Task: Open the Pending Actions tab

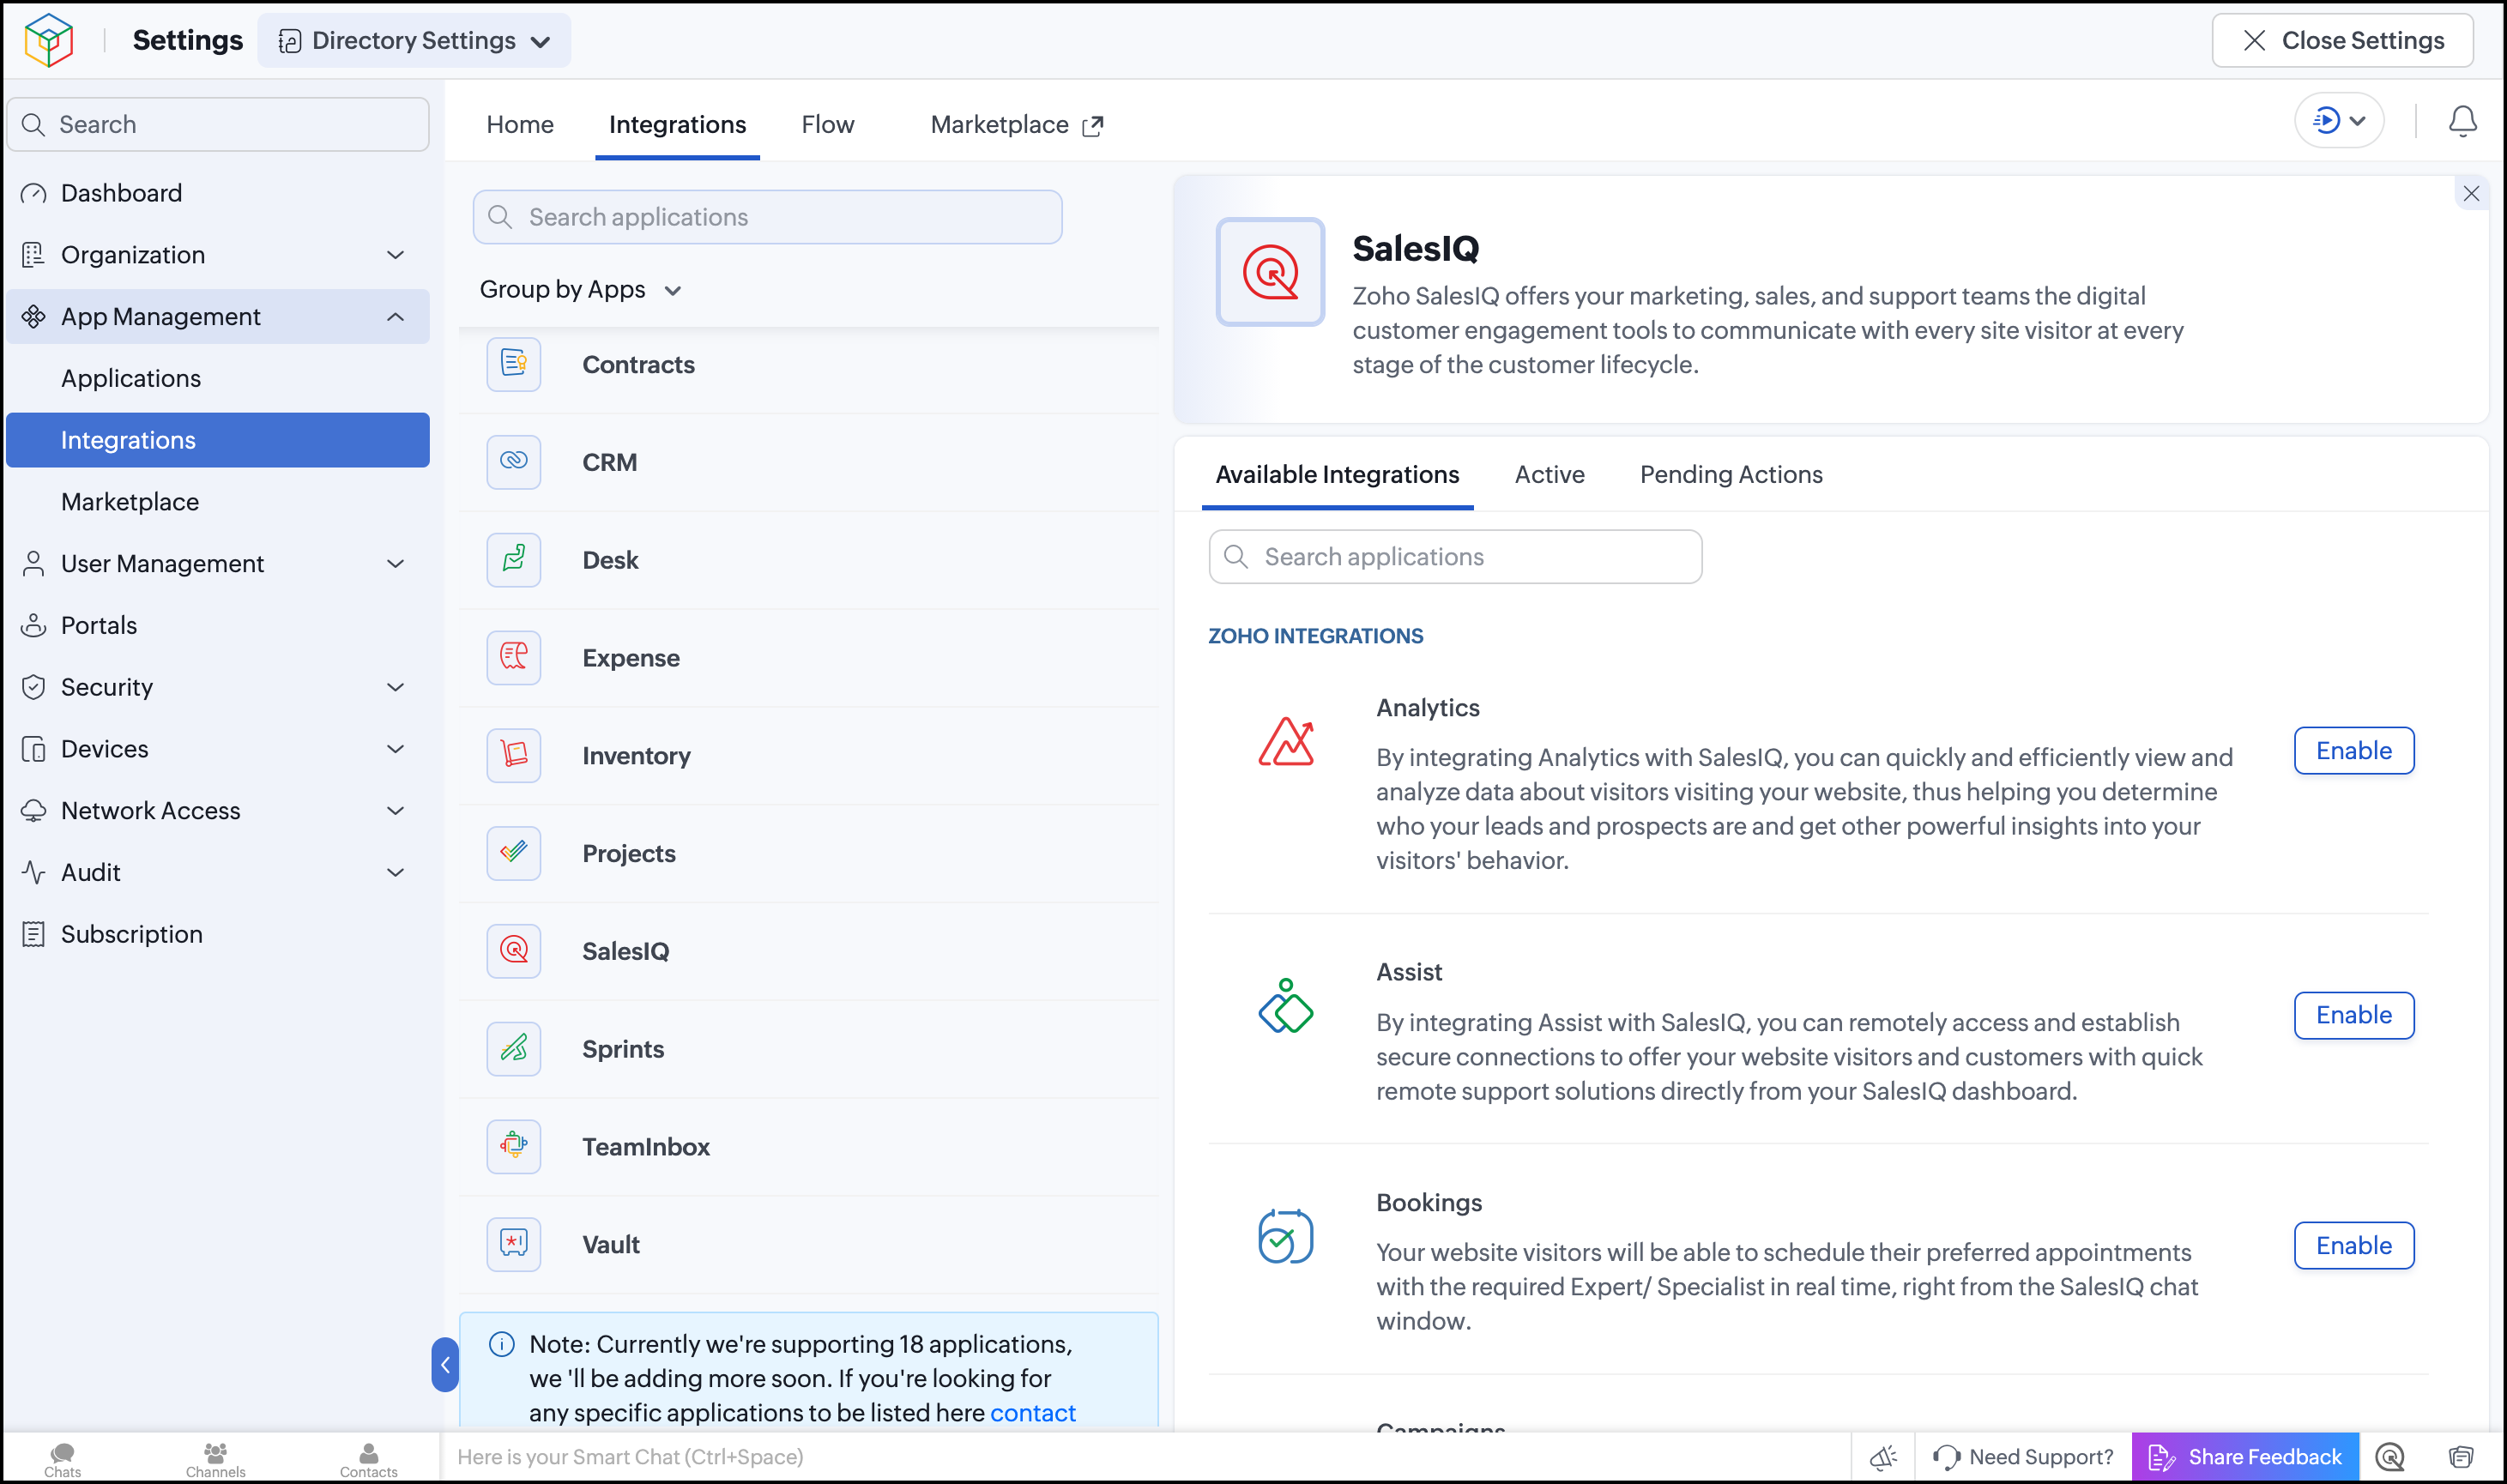Action: point(1731,475)
